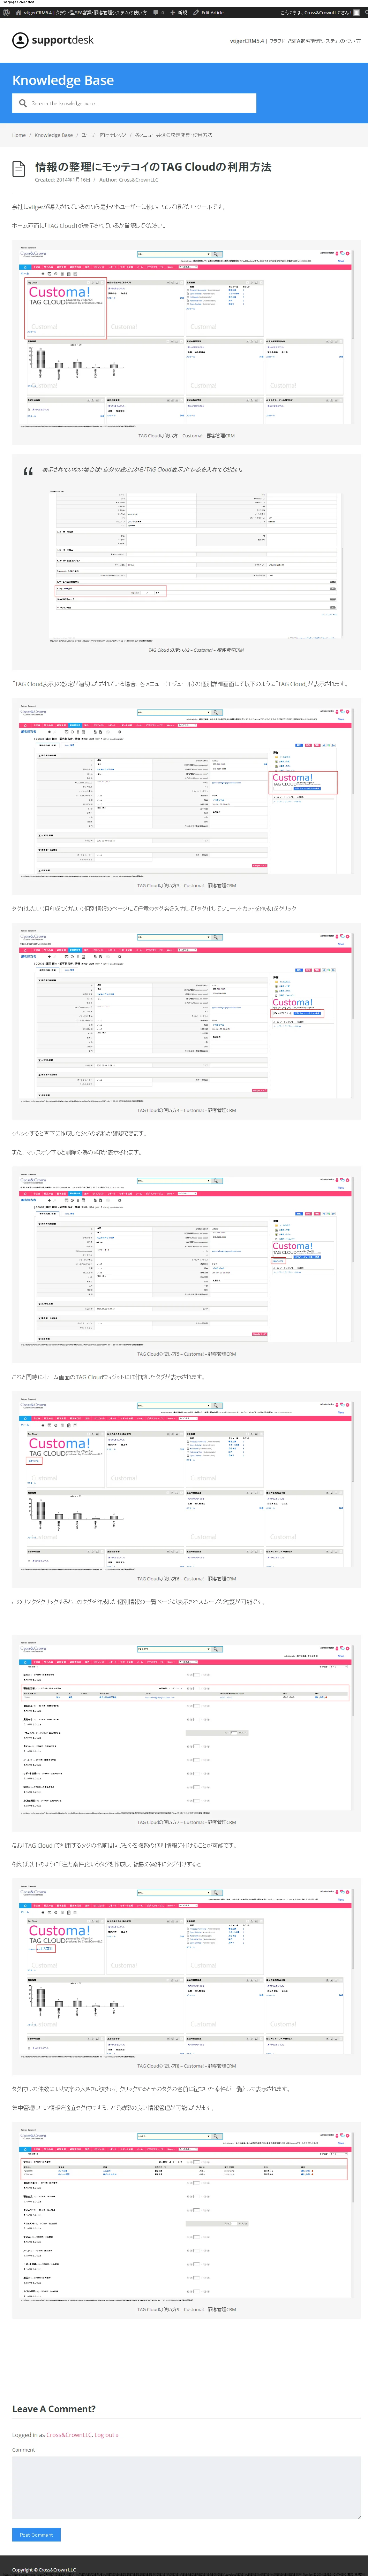Click the ユーザー向けナレッジ breadcrumb link
This screenshot has width=368, height=2576.
click(x=104, y=135)
